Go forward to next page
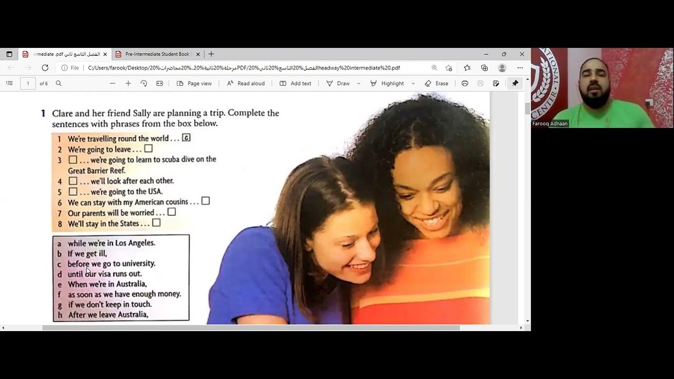 tap(28, 68)
